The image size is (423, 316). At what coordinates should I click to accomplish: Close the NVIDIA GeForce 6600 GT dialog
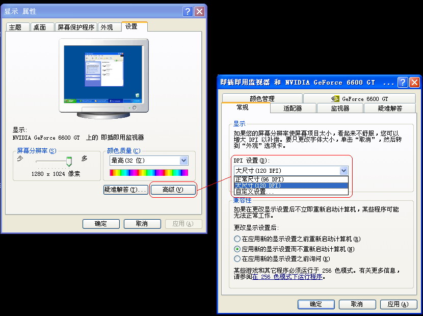(415, 82)
